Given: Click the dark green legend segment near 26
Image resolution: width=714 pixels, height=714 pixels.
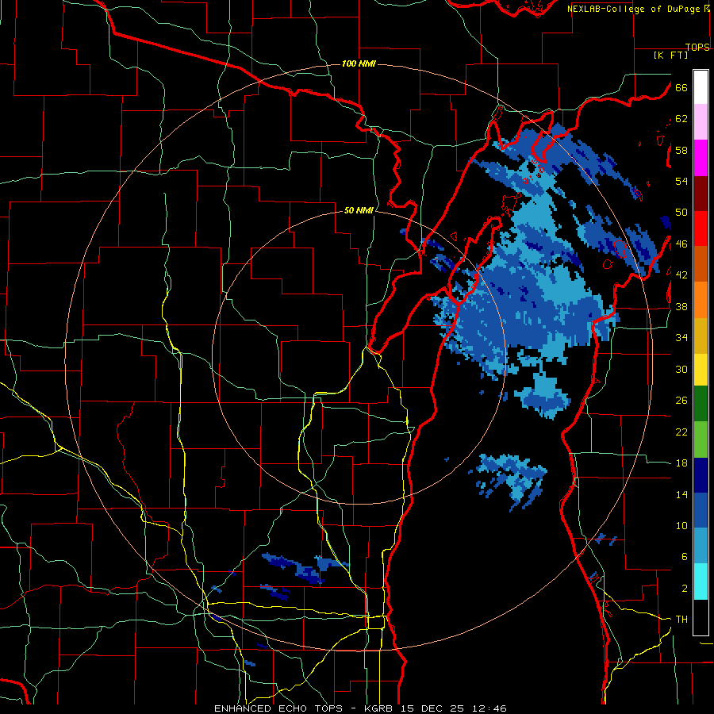Looking at the screenshot, I should 701,404.
